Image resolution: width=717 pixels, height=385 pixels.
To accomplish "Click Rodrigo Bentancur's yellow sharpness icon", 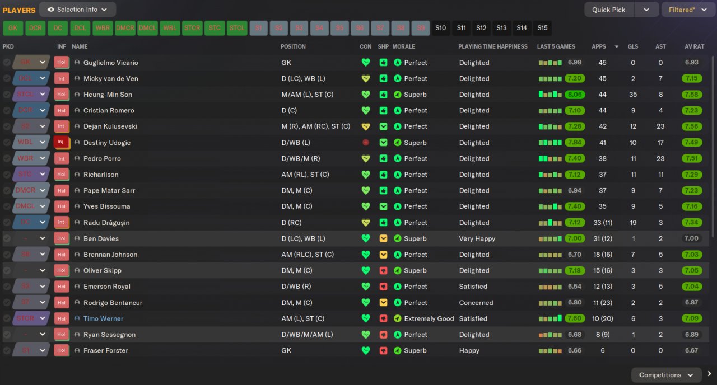I will click(x=383, y=303).
